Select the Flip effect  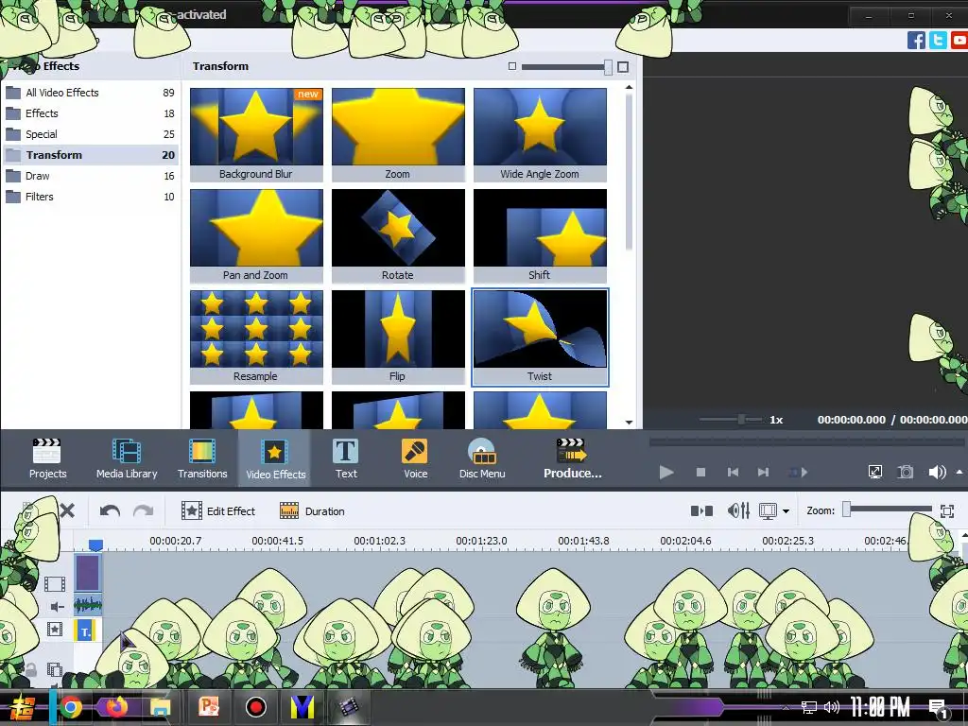pos(398,337)
